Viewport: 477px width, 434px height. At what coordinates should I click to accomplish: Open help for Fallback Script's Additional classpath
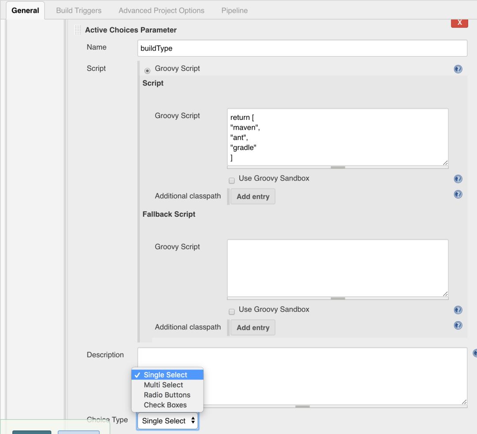click(x=458, y=325)
